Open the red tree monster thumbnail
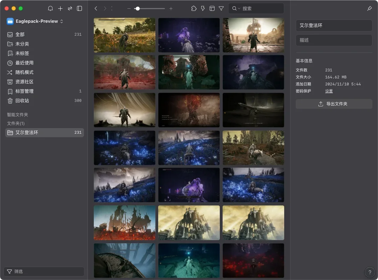The height and width of the screenshot is (280, 378). 189,110
